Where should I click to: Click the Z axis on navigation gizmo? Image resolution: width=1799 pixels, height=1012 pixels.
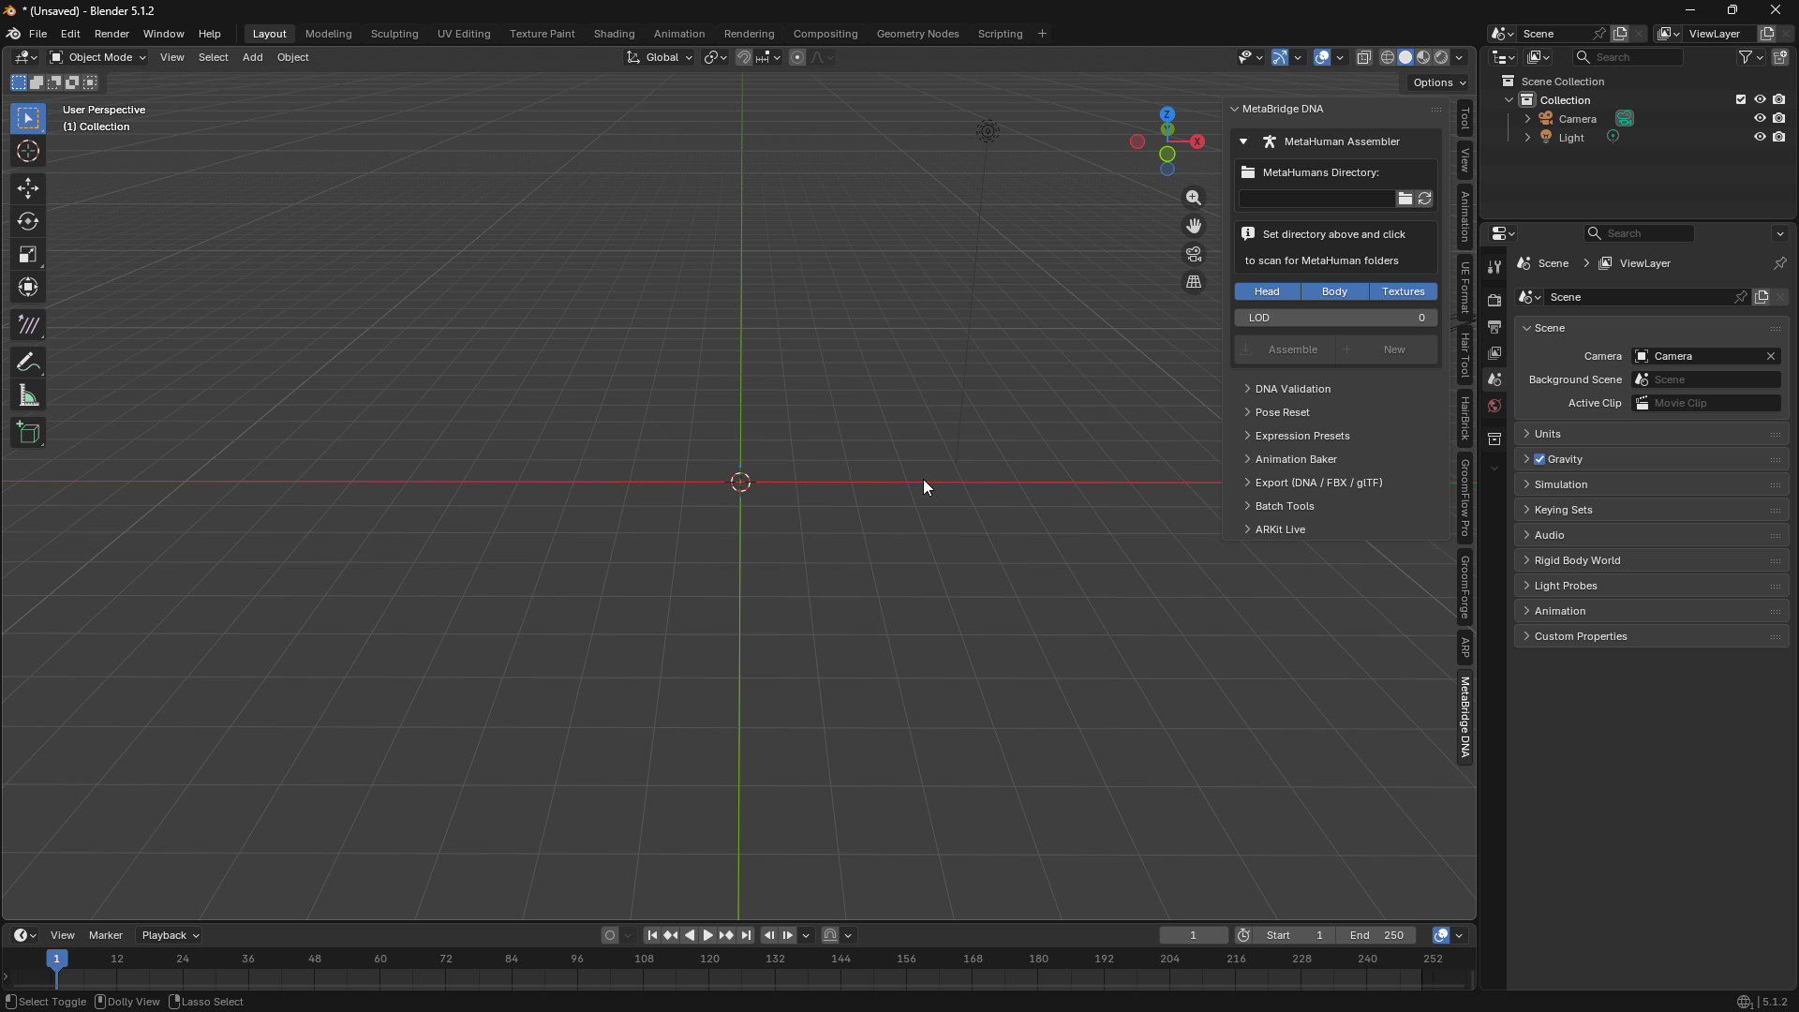(x=1167, y=114)
